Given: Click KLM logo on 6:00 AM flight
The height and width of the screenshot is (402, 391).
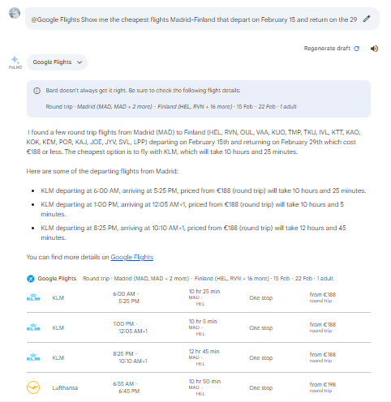Looking at the screenshot, I should (33, 297).
